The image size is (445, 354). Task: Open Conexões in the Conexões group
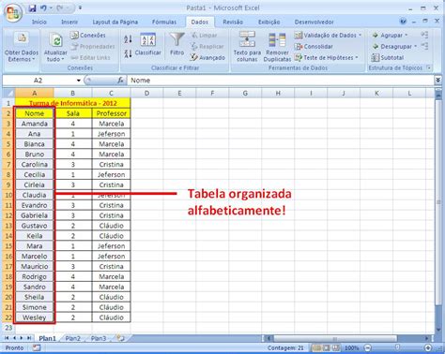tap(88, 36)
